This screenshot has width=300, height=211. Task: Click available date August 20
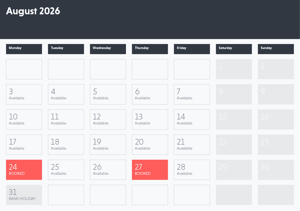click(150, 145)
